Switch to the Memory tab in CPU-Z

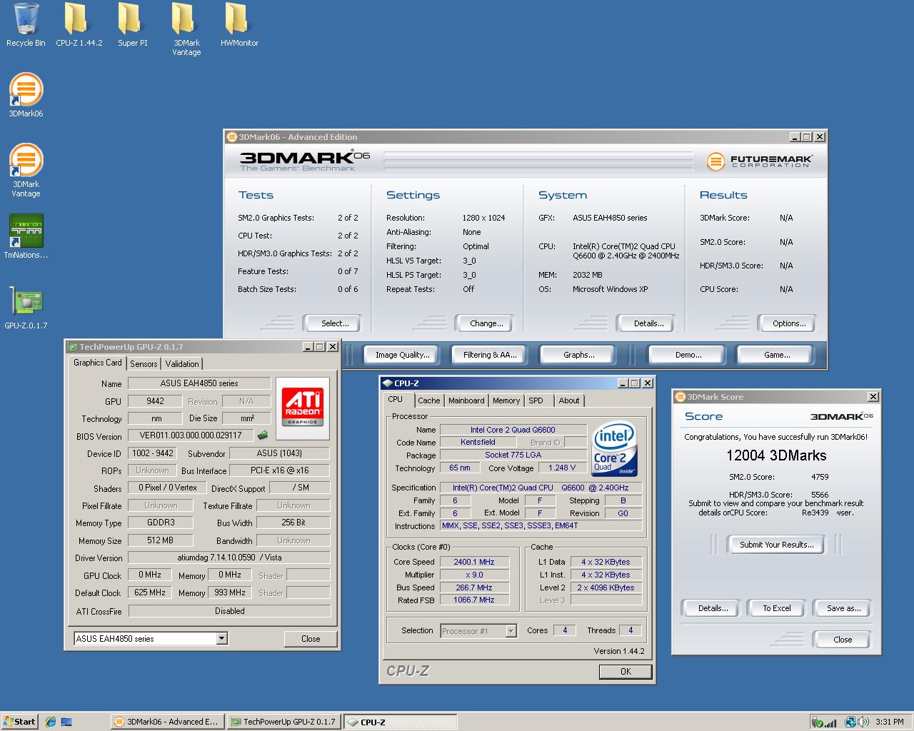click(506, 400)
